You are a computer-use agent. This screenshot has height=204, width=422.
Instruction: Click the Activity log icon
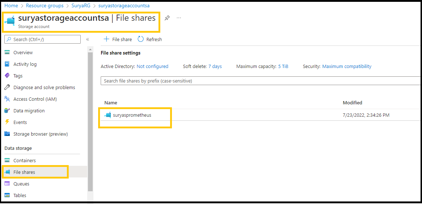[x=7, y=64]
